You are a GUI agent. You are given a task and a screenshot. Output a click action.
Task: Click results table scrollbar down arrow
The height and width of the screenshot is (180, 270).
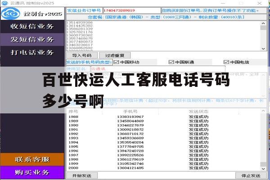[263, 169]
